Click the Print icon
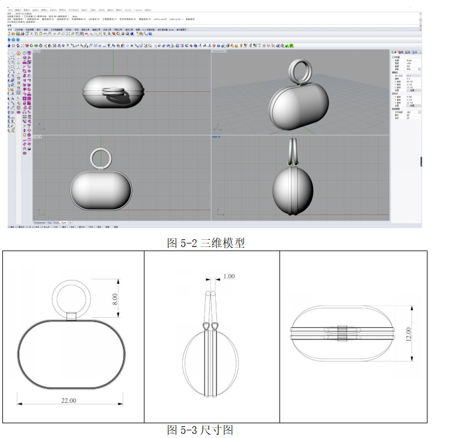454x438 pixels. (22, 34)
